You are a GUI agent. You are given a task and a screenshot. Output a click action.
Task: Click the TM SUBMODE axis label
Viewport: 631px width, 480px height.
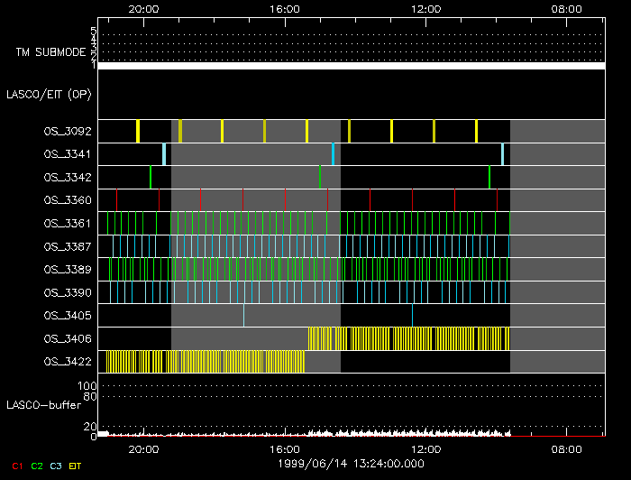pos(50,52)
